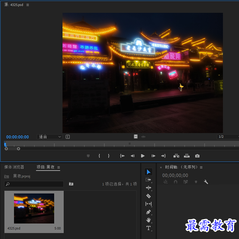Select the Pen tool
The image size is (239, 239).
click(148, 212)
